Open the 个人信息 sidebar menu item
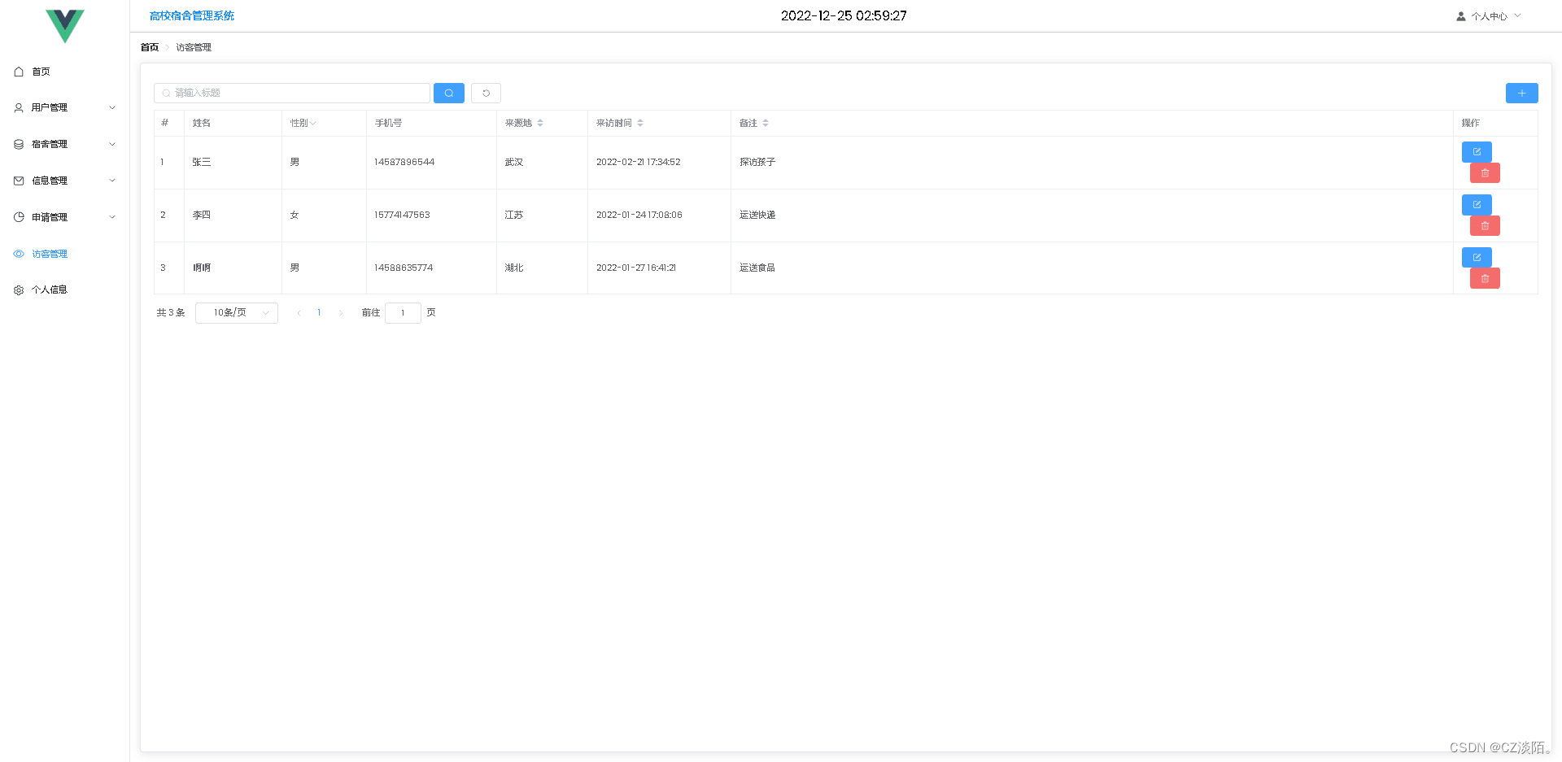Image resolution: width=1562 pixels, height=762 pixels. [65, 290]
